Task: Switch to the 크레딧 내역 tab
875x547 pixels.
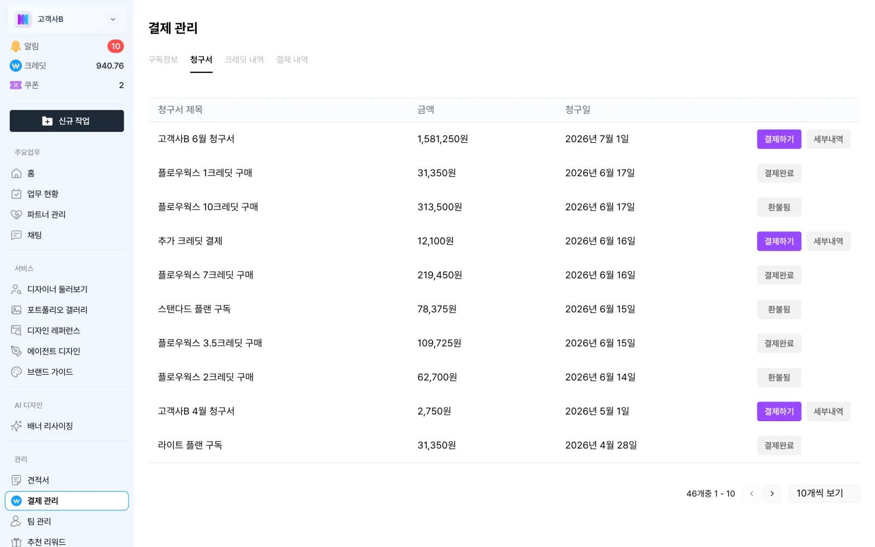Action: point(244,60)
